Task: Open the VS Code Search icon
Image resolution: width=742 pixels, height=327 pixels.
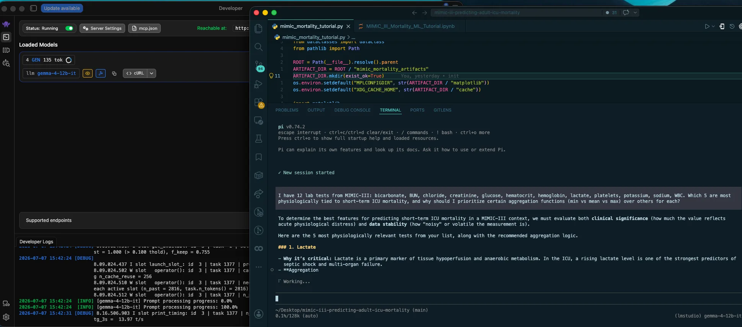Action: point(259,47)
